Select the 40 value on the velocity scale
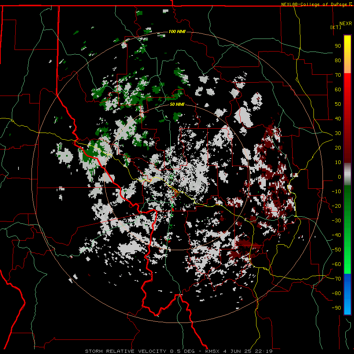Viewport: 354px width, 354px height. pyautogui.click(x=338, y=118)
